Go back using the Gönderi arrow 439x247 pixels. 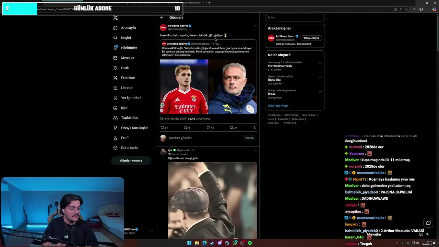(x=162, y=17)
